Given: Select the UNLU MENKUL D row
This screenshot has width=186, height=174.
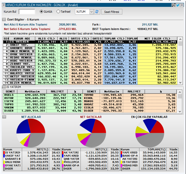Looking at the screenshot, I should click(x=90, y=51).
